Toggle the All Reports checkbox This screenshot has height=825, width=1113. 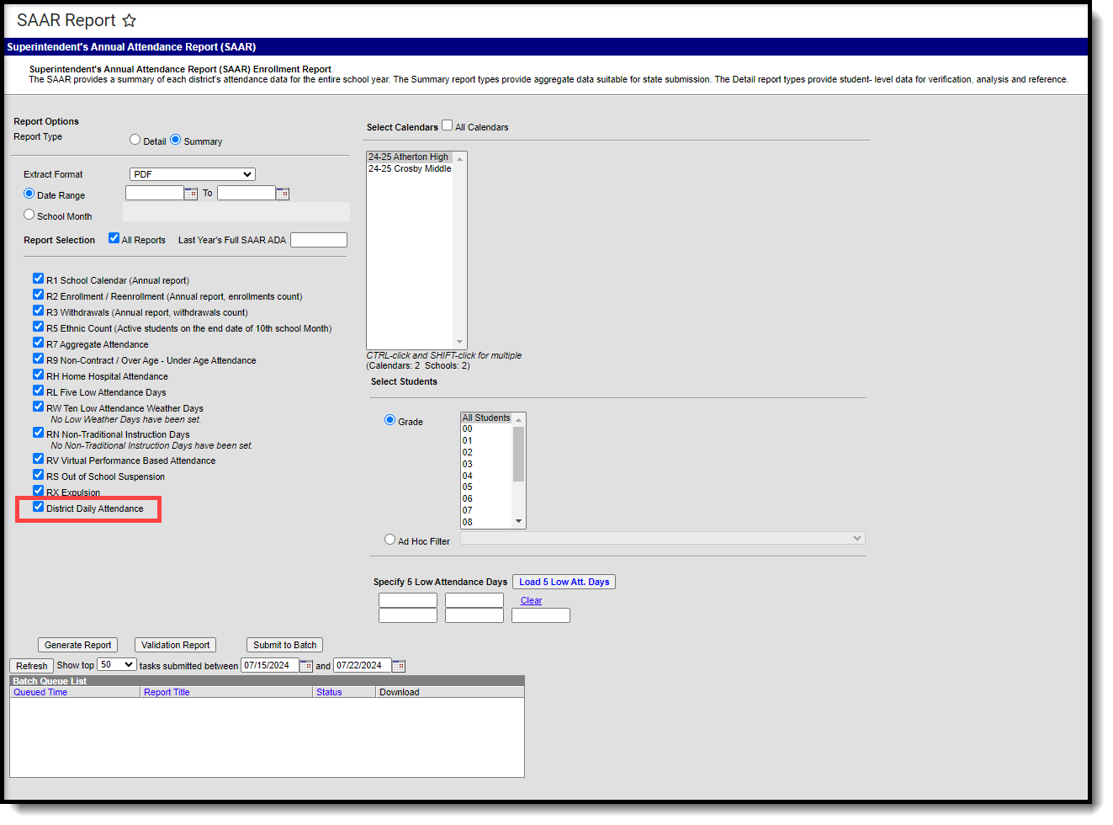[114, 238]
